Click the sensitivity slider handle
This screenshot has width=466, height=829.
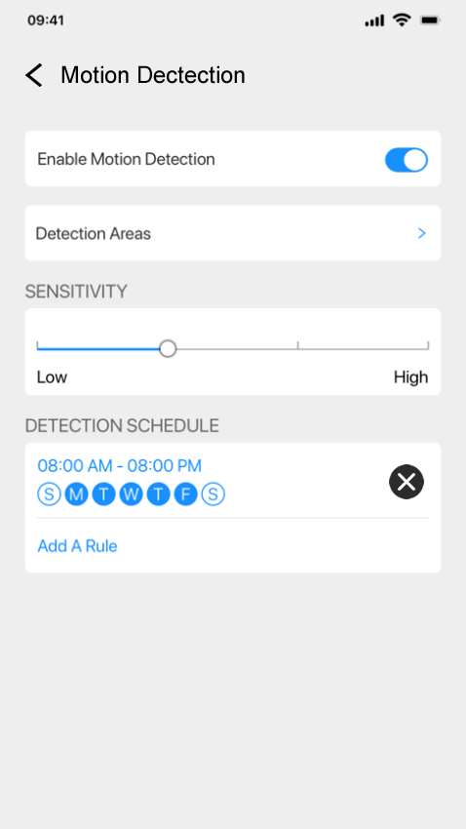point(168,348)
